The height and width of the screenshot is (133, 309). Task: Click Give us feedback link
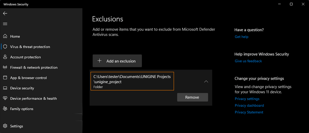[x=248, y=61]
